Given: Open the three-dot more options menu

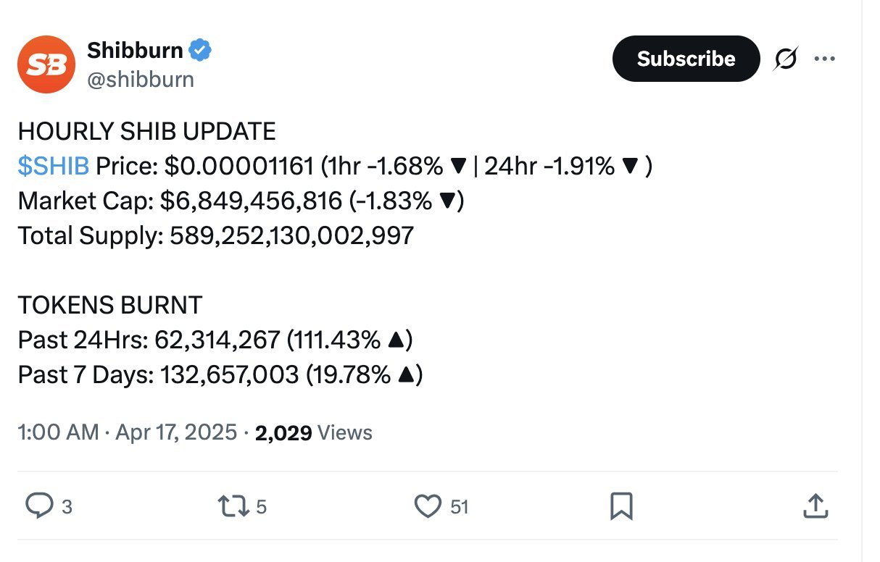Looking at the screenshot, I should [824, 59].
